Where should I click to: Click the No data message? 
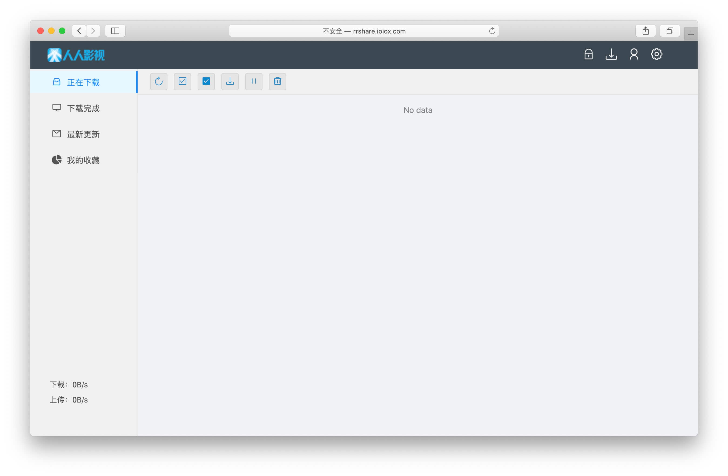click(417, 110)
